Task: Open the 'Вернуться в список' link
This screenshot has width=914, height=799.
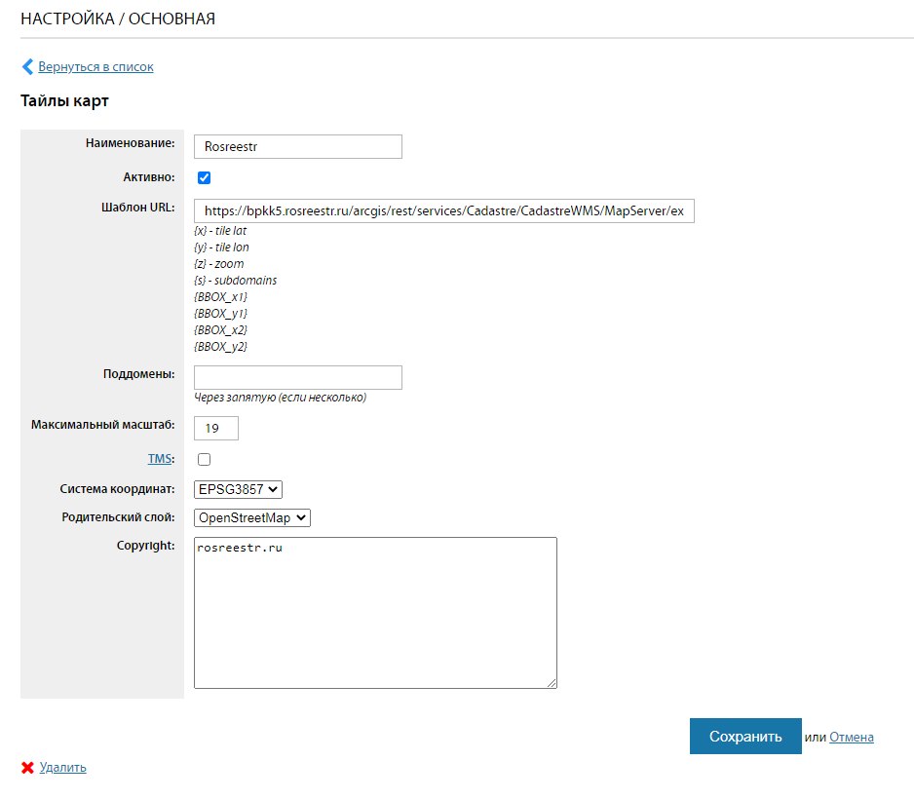Action: tap(95, 67)
